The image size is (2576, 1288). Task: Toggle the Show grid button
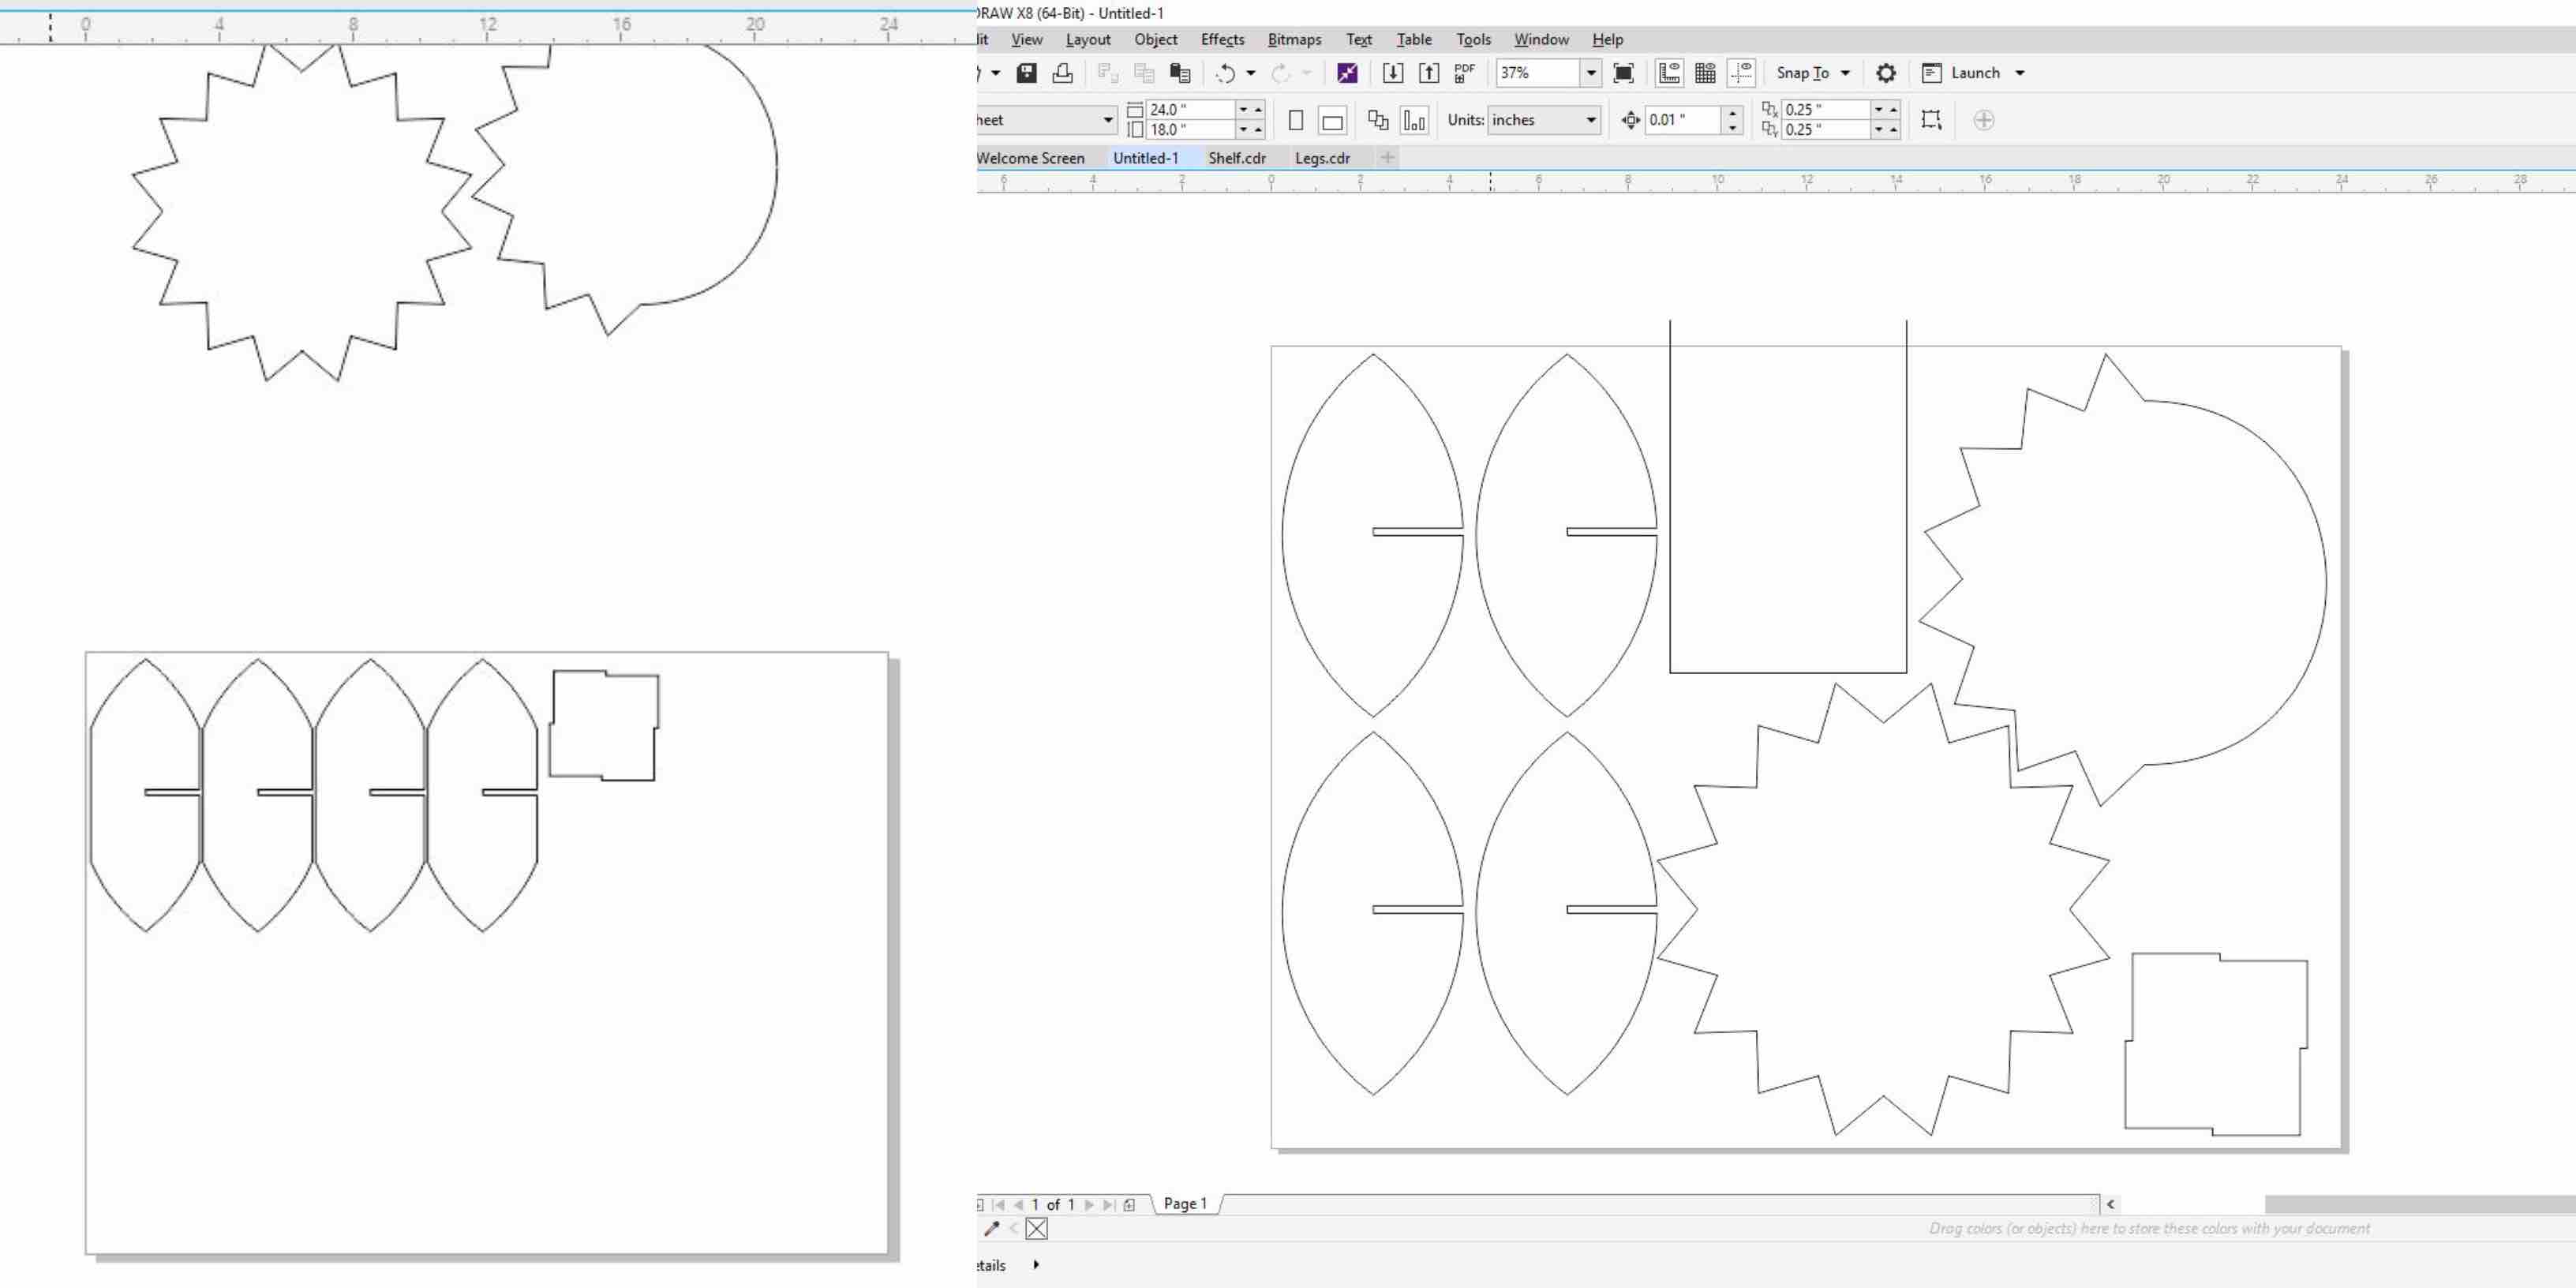pos(1706,73)
